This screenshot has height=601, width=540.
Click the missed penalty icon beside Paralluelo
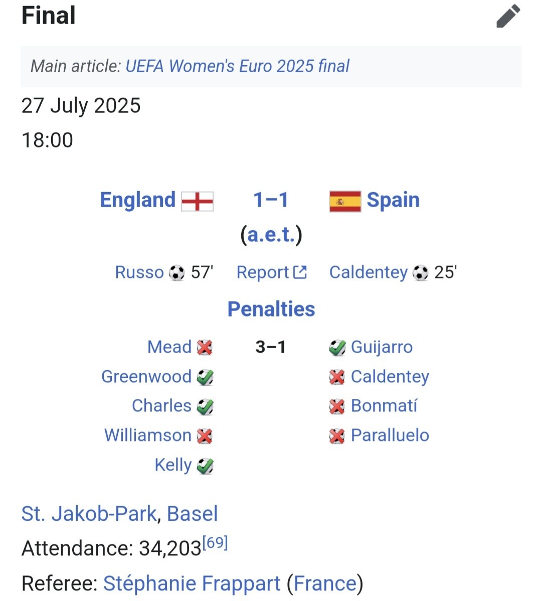(337, 436)
